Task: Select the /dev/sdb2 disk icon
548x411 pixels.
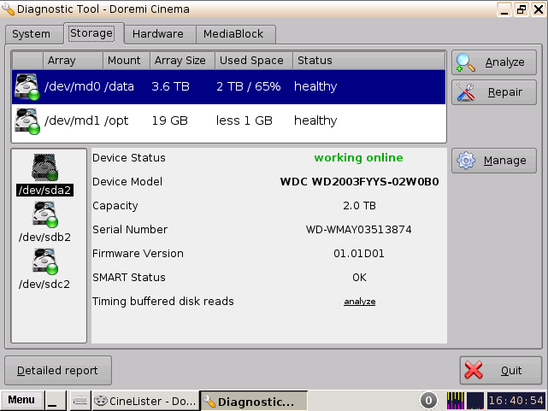Action: point(44,214)
